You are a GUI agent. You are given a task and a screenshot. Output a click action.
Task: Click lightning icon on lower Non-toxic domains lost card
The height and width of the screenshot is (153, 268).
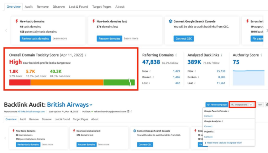coord(74,131)
